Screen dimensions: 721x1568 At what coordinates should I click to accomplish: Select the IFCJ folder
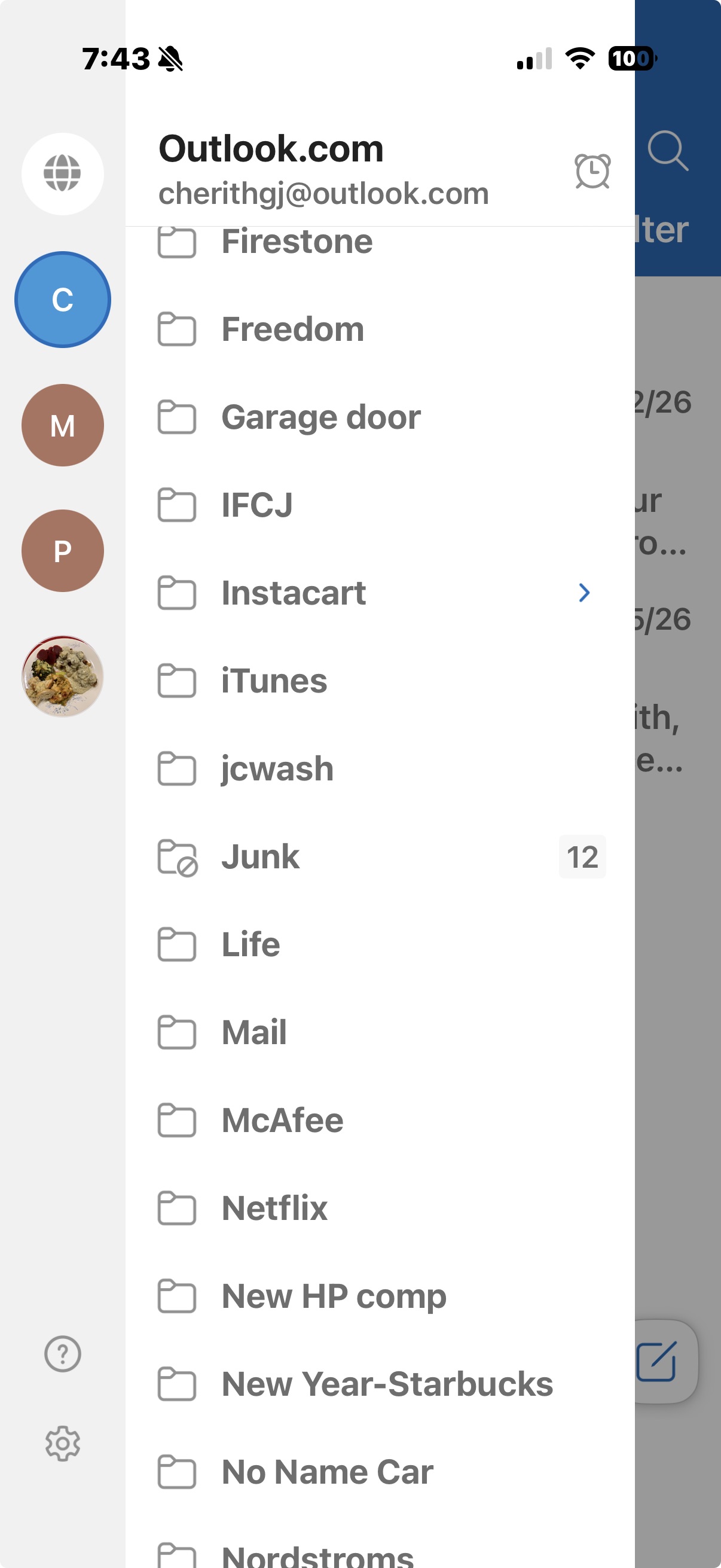[x=380, y=505]
